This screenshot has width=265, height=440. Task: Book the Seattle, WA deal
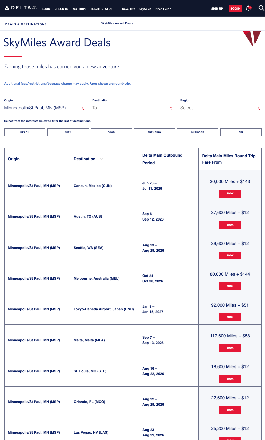point(230,255)
